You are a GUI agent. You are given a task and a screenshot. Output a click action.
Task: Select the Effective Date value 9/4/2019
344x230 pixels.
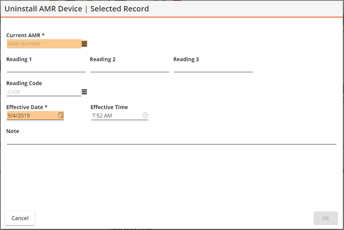tap(19, 116)
